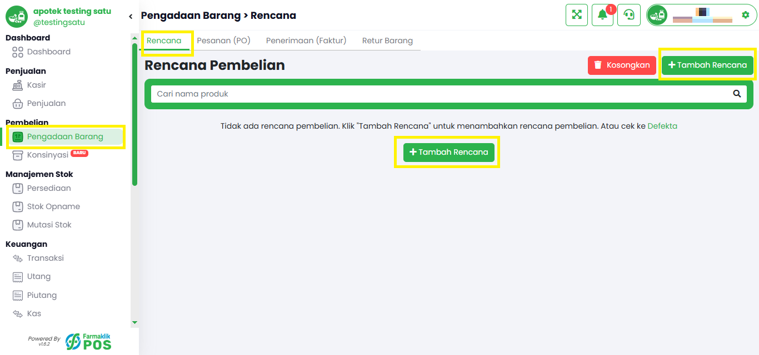Follow the Defekta link

[662, 126]
